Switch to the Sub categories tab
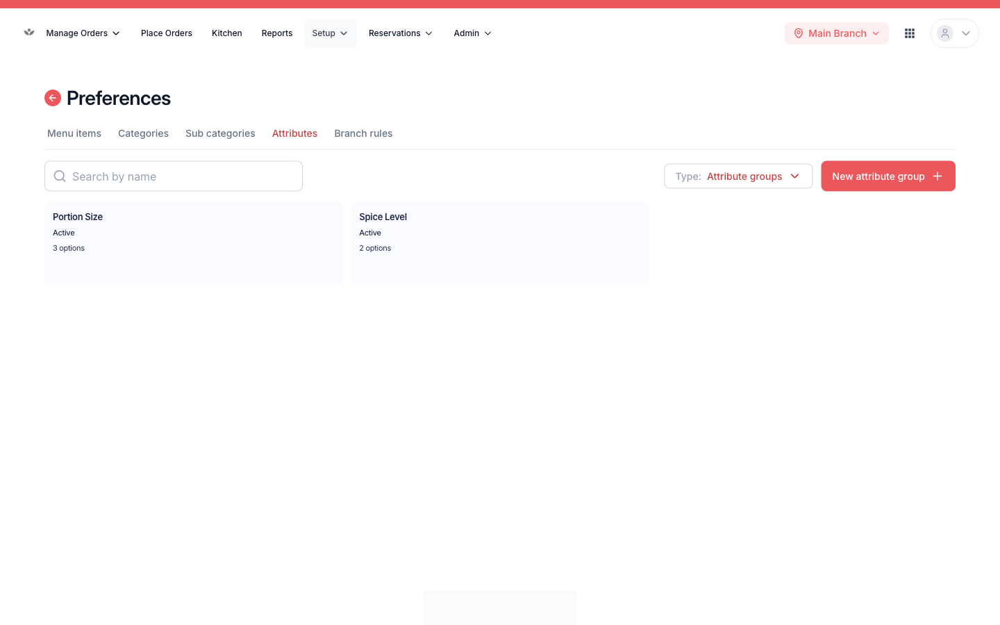 (220, 133)
